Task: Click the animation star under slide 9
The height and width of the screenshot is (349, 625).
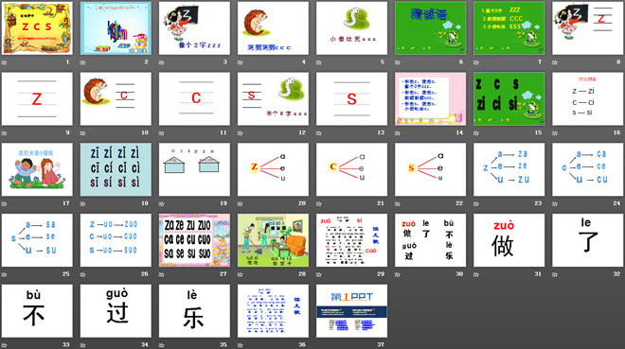Action: click(x=5, y=133)
